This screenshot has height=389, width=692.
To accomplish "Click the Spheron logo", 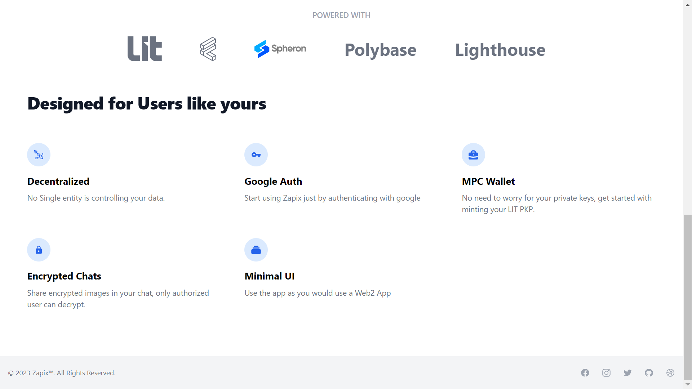I will coord(280,49).
